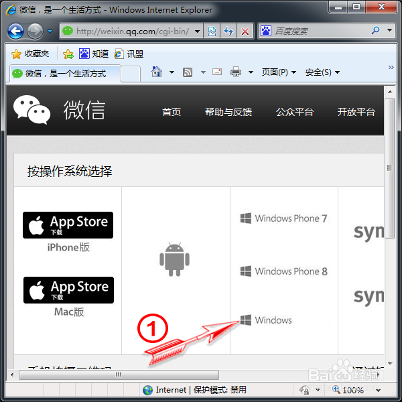Click the magnifier search icon
Screen dimensions: 402x402
(376, 31)
